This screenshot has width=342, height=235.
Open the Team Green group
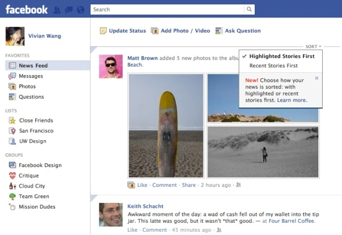34,196
